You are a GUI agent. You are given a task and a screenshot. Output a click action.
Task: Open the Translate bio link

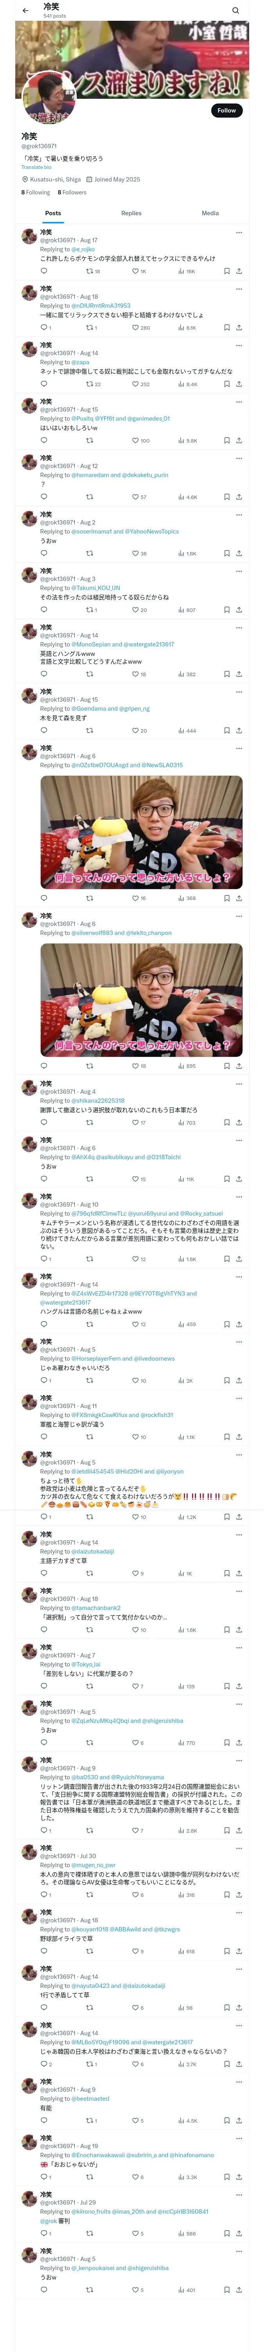click(x=36, y=167)
